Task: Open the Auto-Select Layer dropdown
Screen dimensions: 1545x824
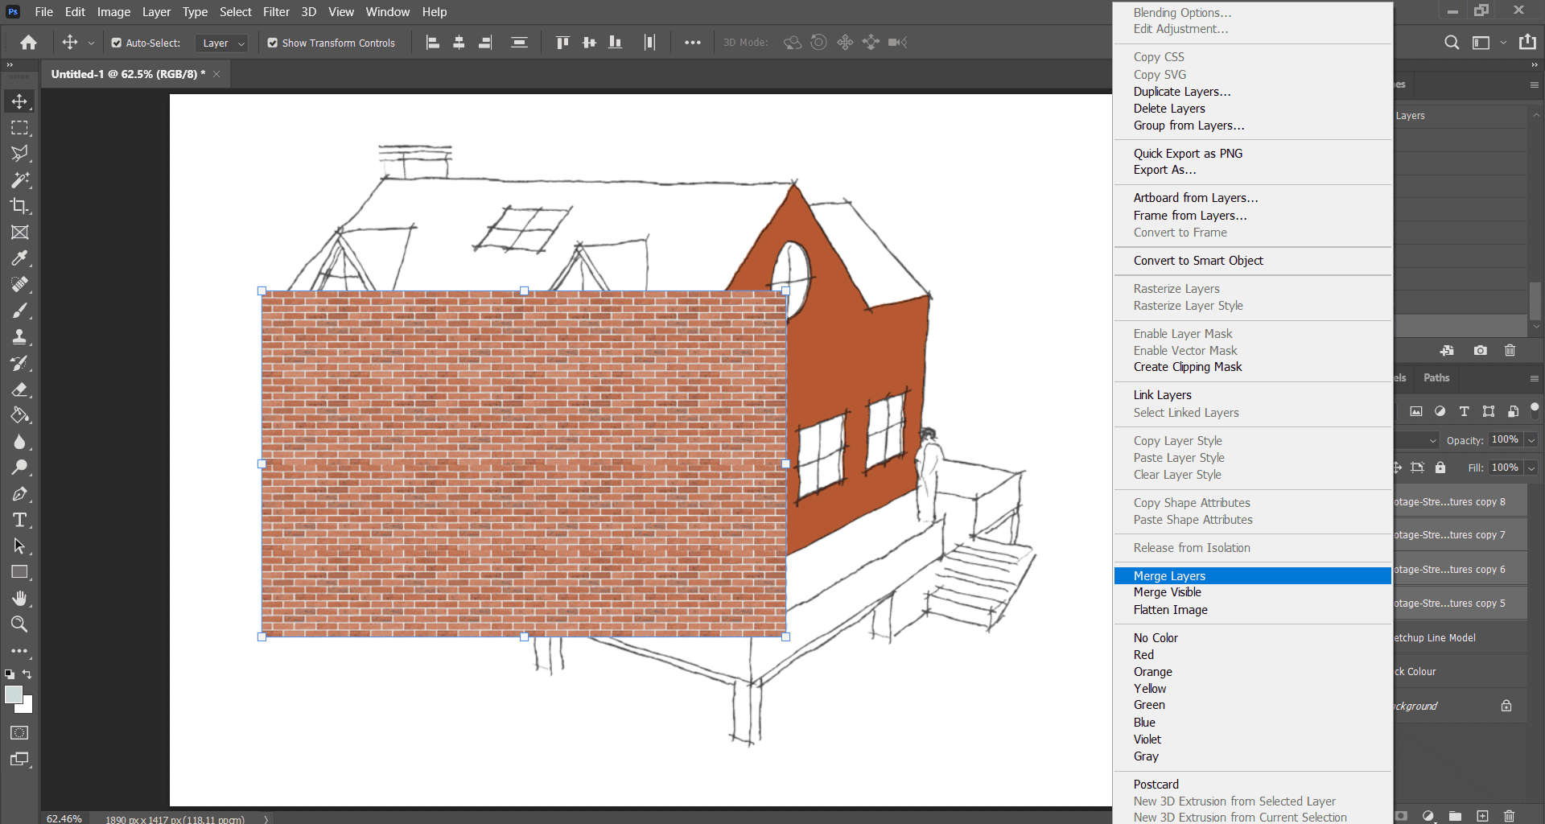Action: [224, 43]
